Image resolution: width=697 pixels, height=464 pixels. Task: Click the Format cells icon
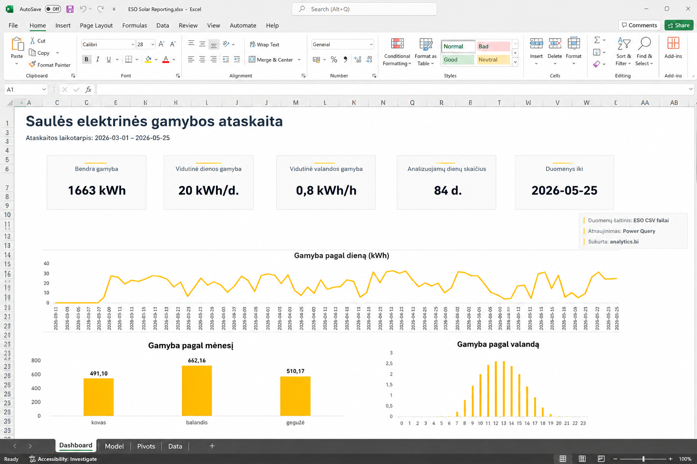574,43
